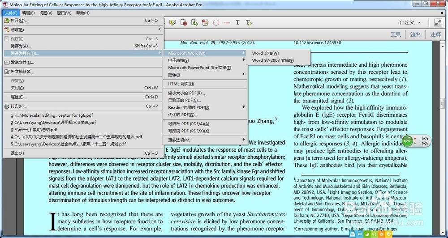Expand the 电子表格(S) submenu

click(x=205, y=60)
